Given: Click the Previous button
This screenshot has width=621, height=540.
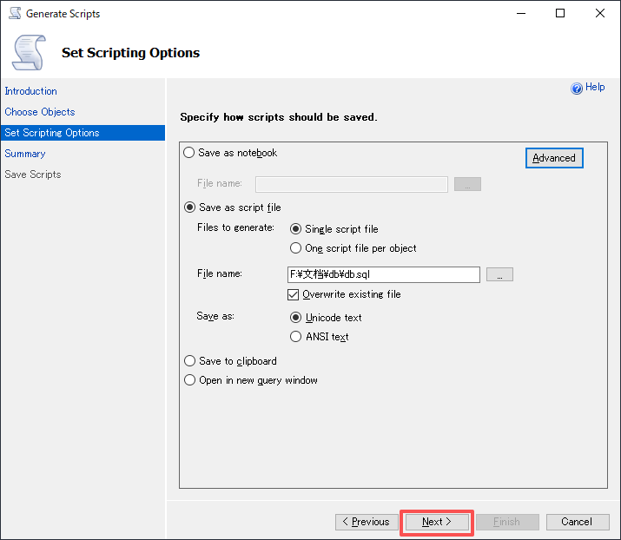Looking at the screenshot, I should [367, 522].
